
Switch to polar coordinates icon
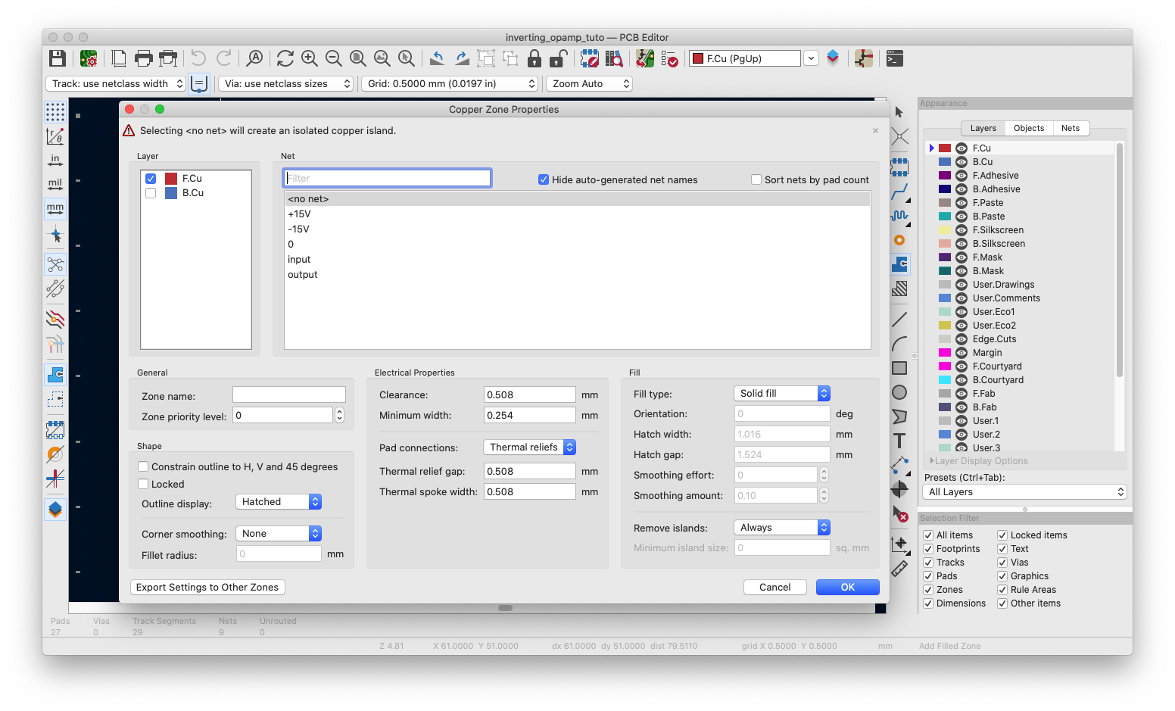pos(55,136)
